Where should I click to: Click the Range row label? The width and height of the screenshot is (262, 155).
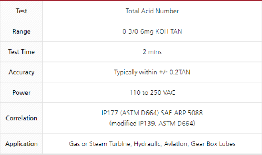pos(22,31)
